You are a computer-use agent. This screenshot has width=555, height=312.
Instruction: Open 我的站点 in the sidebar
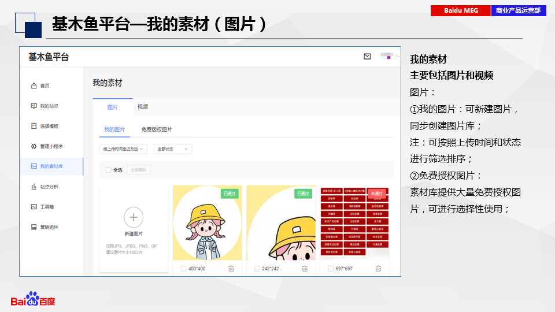click(x=49, y=106)
